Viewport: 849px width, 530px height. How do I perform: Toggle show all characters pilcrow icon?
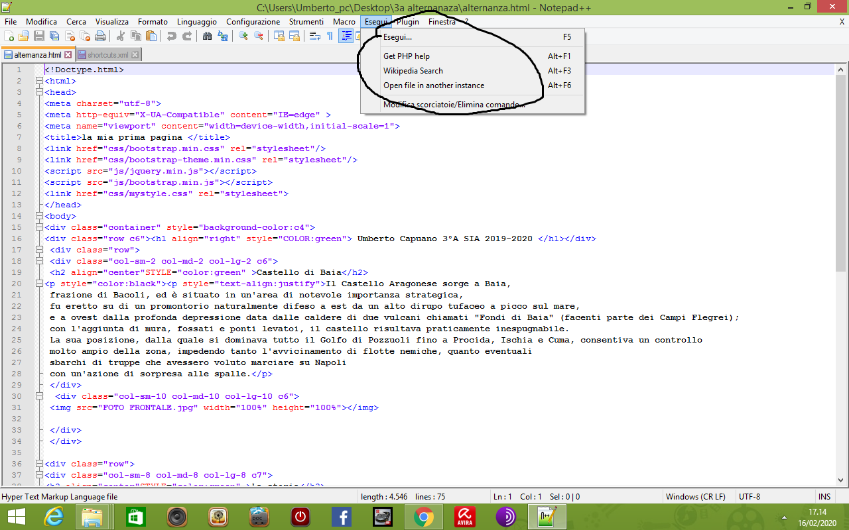[x=330, y=36]
